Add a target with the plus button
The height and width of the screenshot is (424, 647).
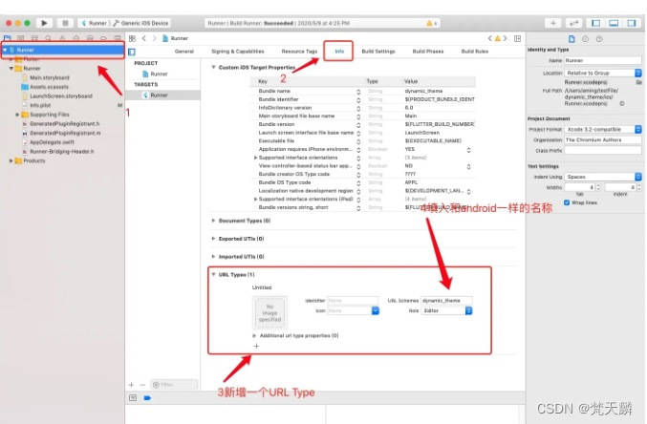(131, 385)
